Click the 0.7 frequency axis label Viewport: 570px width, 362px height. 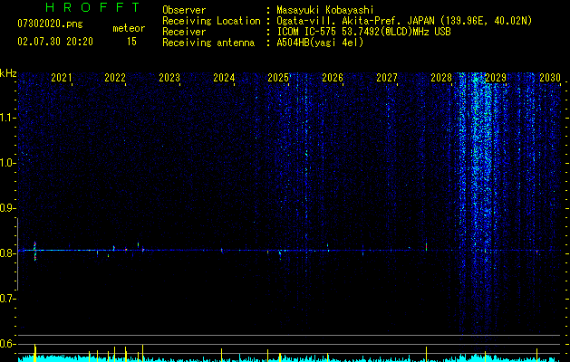point(7,299)
